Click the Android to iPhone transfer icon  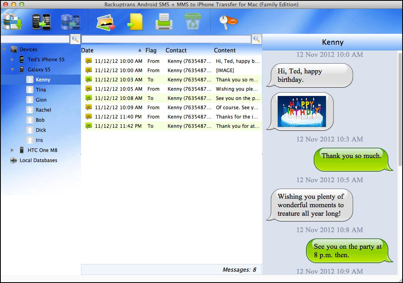(42, 22)
